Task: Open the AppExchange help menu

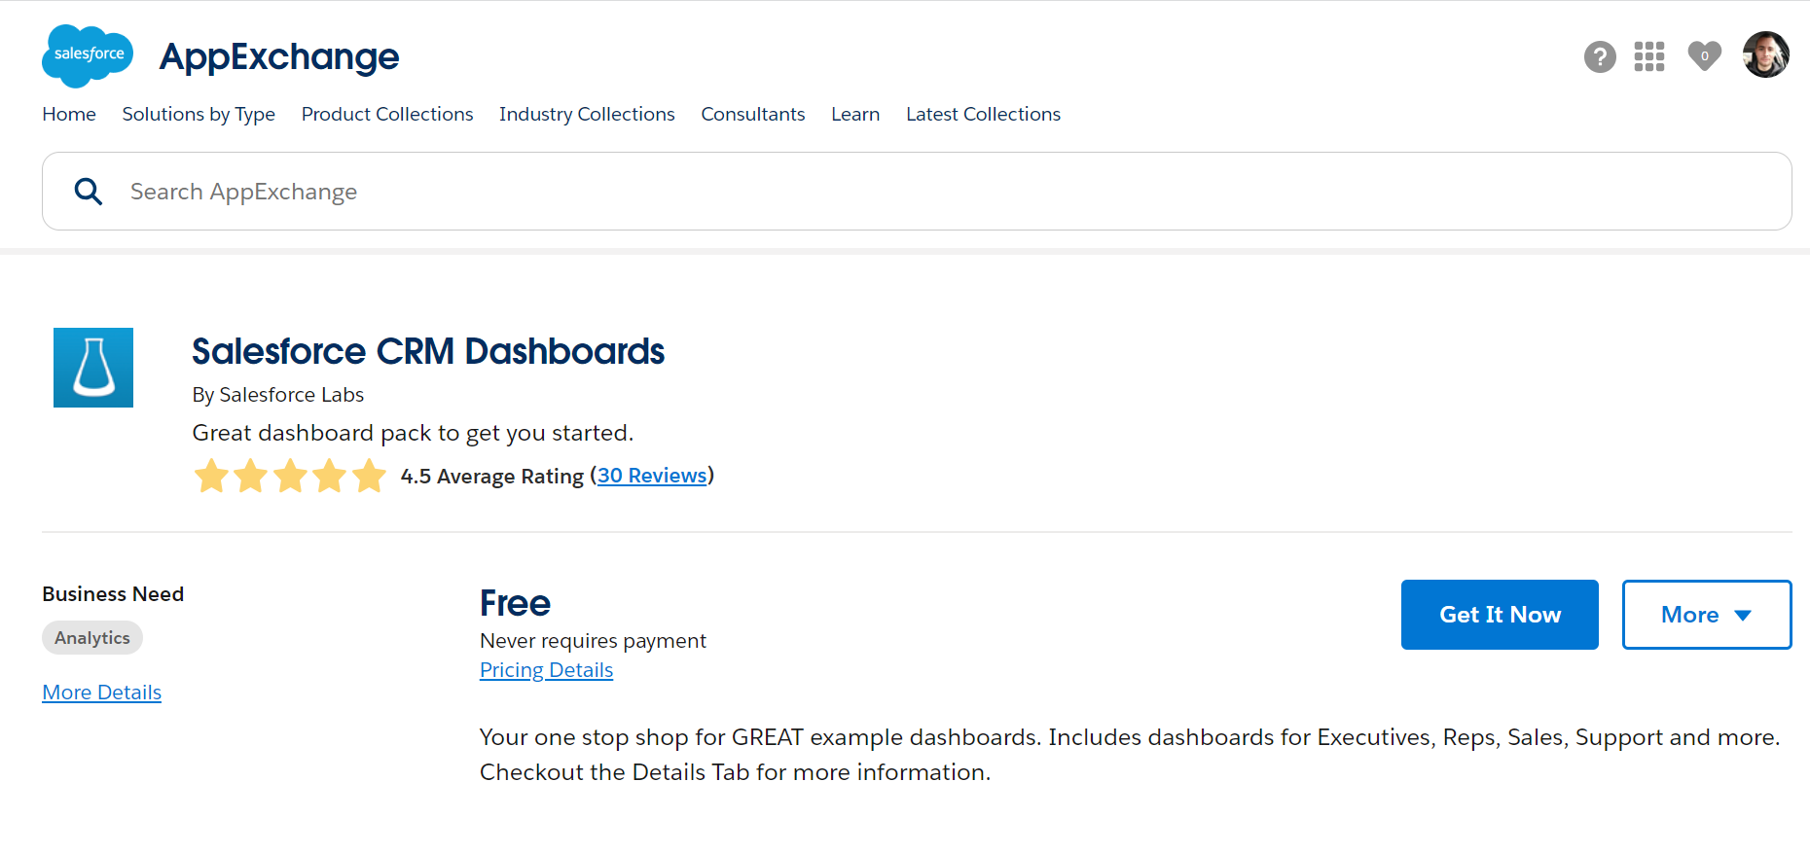Action: (x=1600, y=56)
